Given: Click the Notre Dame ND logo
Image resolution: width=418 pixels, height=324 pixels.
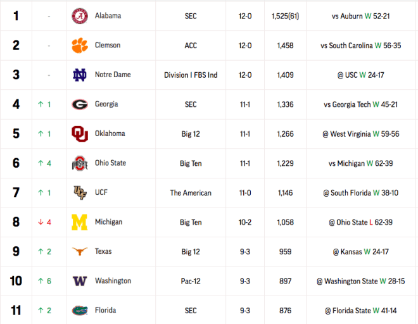Looking at the screenshot, I should (x=80, y=75).
